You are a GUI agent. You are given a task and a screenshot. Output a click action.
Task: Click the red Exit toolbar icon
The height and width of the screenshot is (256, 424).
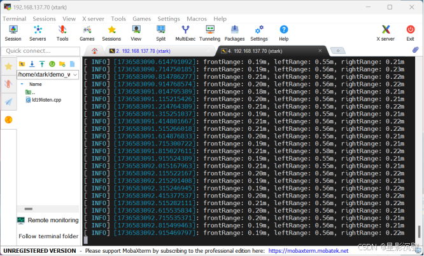(x=410, y=33)
